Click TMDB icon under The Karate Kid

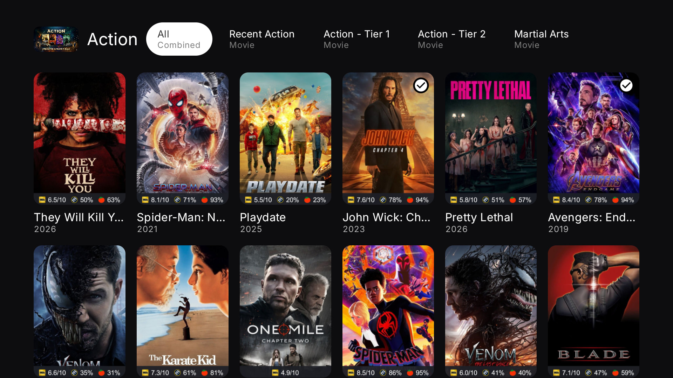coord(177,373)
